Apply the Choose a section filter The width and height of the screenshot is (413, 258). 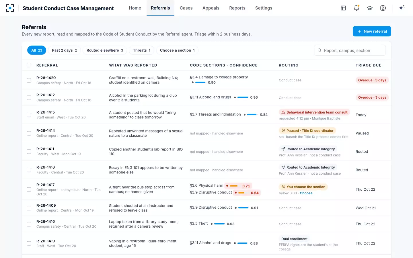[177, 50]
